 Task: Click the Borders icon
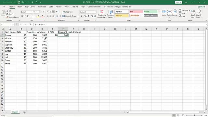pos(33,16)
